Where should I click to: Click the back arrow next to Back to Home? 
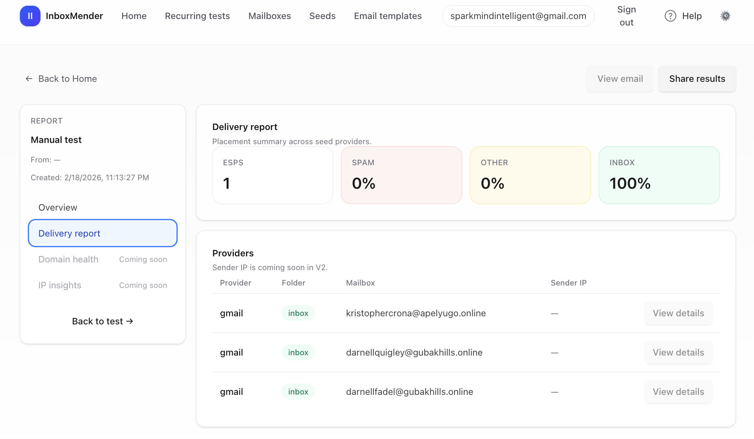pos(28,79)
